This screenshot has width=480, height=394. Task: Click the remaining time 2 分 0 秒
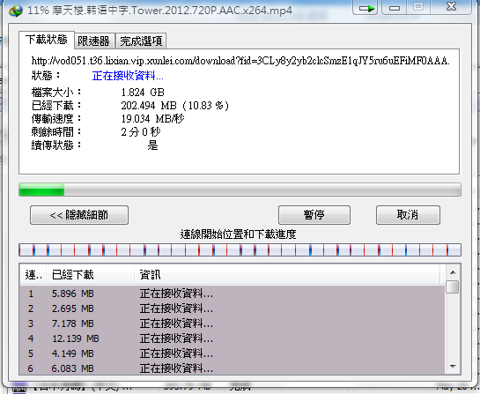(141, 132)
